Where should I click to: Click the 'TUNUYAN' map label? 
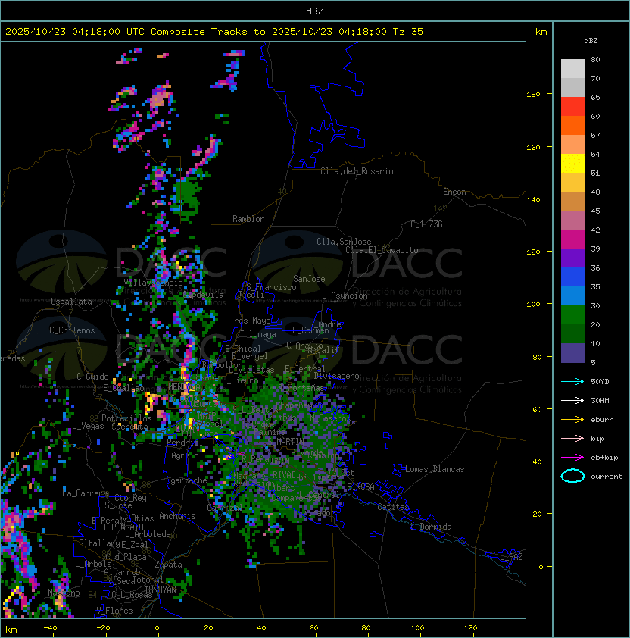161,590
